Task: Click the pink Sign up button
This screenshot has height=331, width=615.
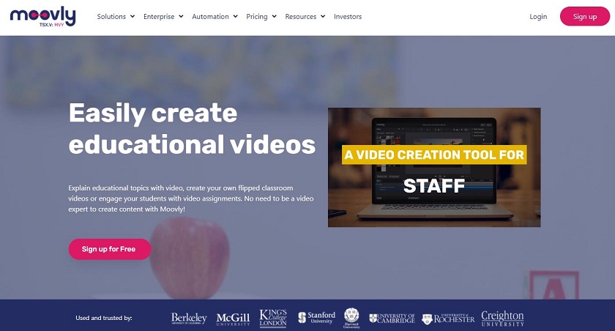Action: click(585, 16)
